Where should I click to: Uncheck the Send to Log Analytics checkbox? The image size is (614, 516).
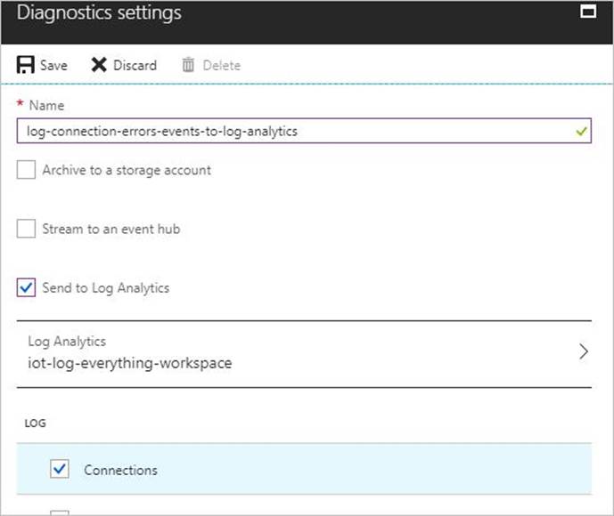tap(27, 288)
